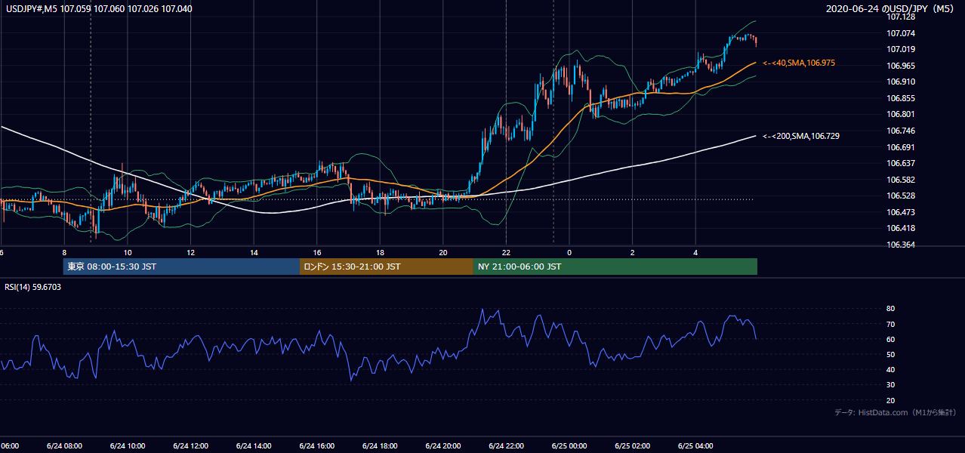Select the 200 SMA label reading 106.729
This screenshot has width=965, height=453.
pyautogui.click(x=801, y=136)
